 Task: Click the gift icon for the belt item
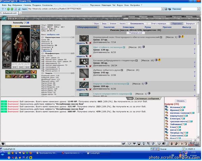tap(179, 37)
